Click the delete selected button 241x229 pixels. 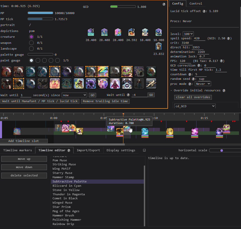click(24, 175)
